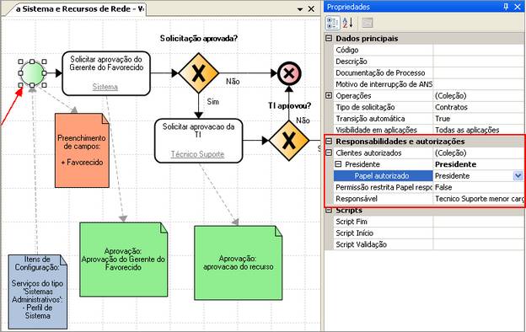Pin the Propriedades panel
Viewport: 526px width, 332px height.
(506, 7)
